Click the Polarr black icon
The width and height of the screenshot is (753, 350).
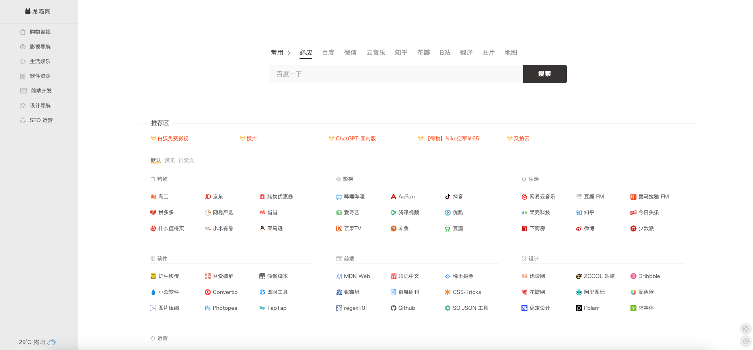click(x=579, y=308)
